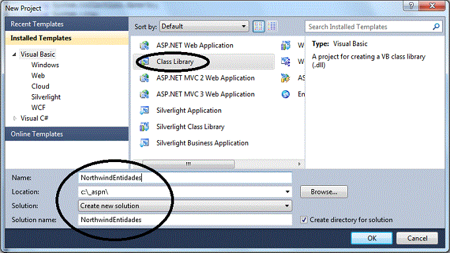This screenshot has width=450, height=253.
Task: Select WCF under Visual Basic
Action: pos(38,108)
